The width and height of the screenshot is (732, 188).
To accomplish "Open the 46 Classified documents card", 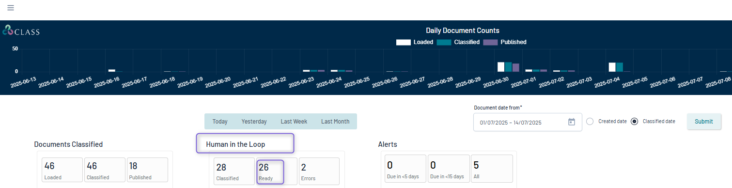I will (x=105, y=170).
